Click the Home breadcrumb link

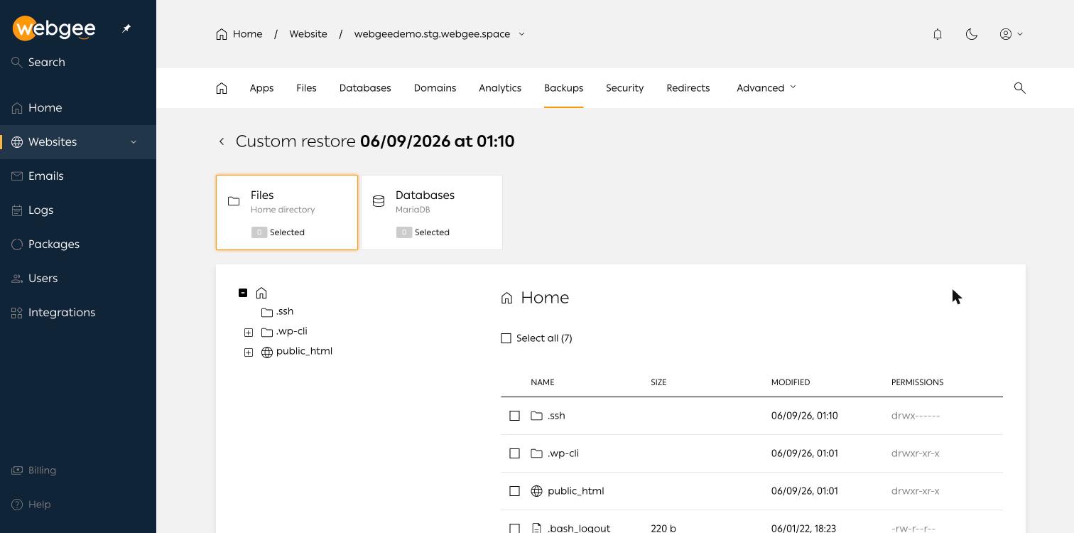[x=239, y=34]
